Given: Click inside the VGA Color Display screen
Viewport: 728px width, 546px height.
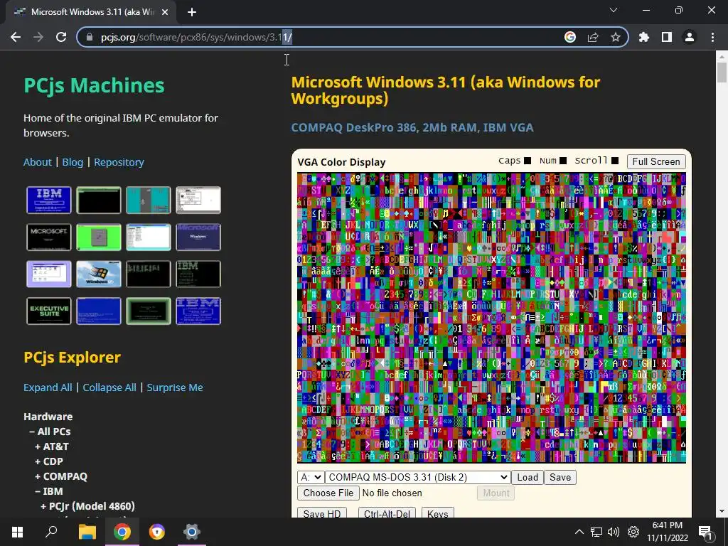Looking at the screenshot, I should 491,318.
